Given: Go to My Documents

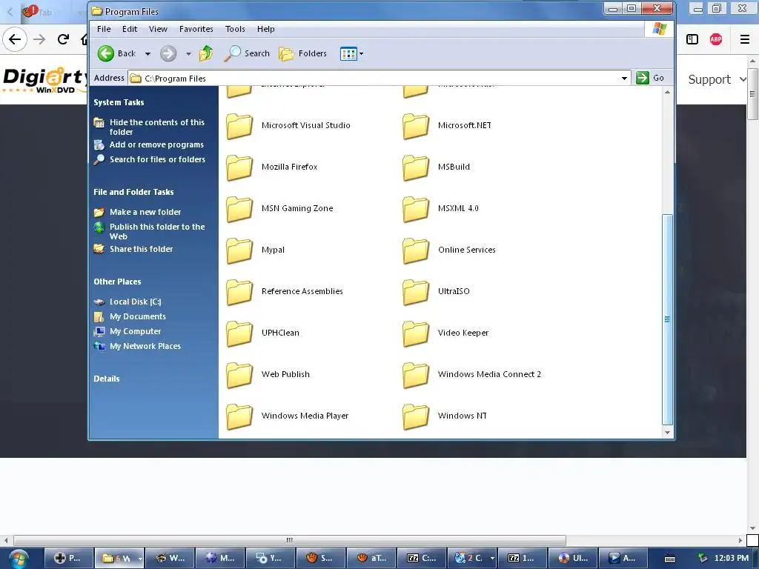Looking at the screenshot, I should [137, 316].
